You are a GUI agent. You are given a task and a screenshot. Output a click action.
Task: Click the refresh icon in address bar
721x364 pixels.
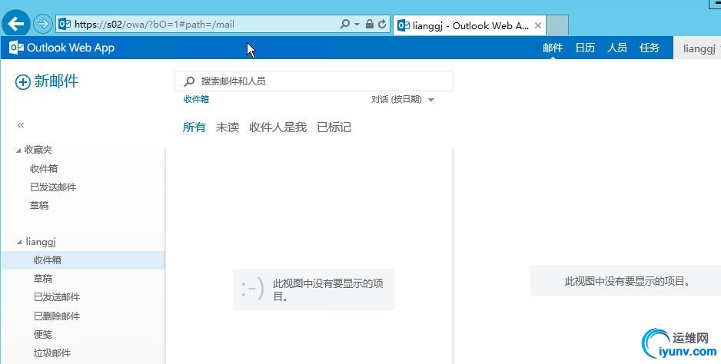click(382, 24)
